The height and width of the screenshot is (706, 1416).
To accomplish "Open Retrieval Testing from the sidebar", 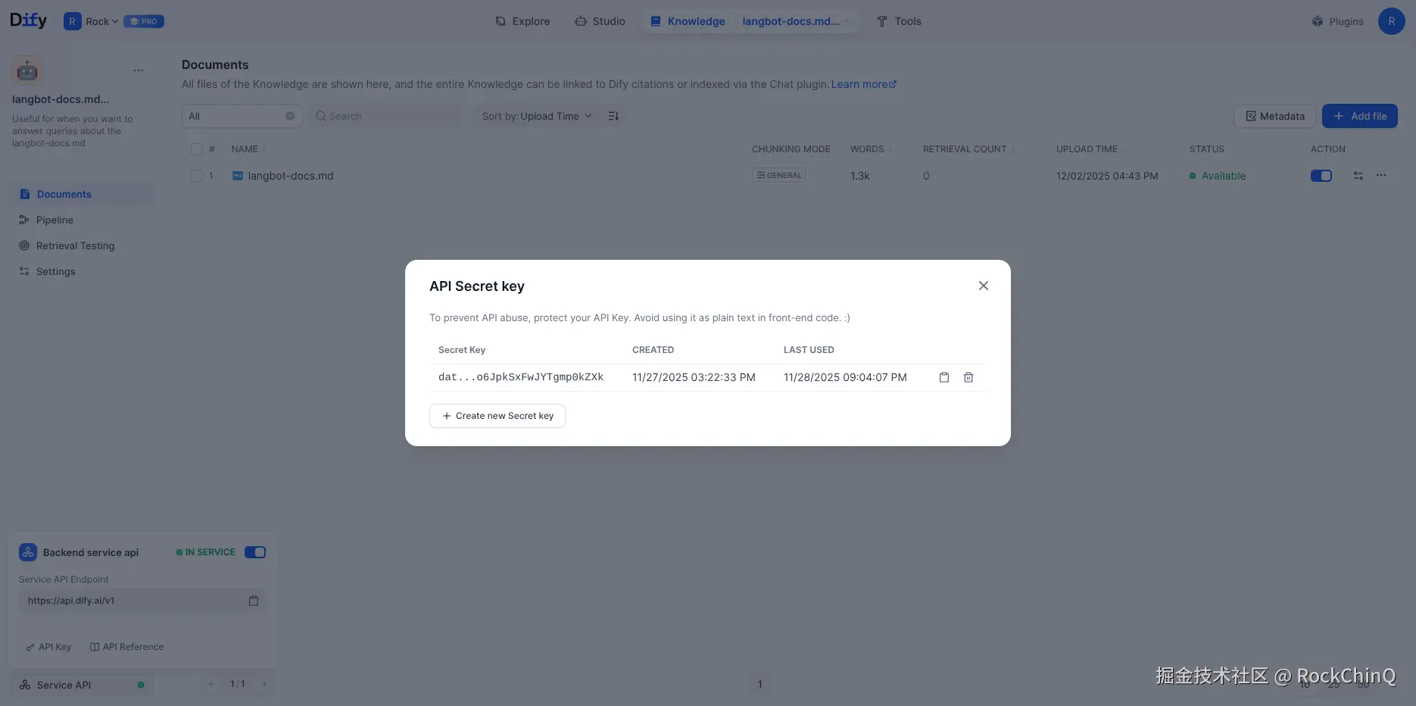I will tap(75, 245).
